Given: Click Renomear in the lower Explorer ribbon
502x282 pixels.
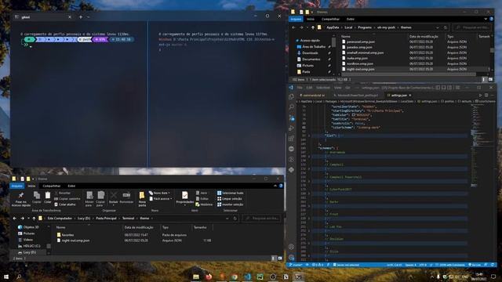Looking at the screenshot, I should pyautogui.click(x=126, y=197).
